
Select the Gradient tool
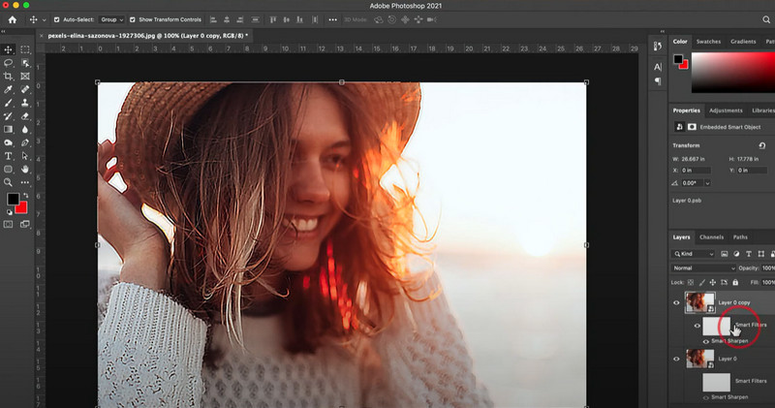(x=9, y=130)
